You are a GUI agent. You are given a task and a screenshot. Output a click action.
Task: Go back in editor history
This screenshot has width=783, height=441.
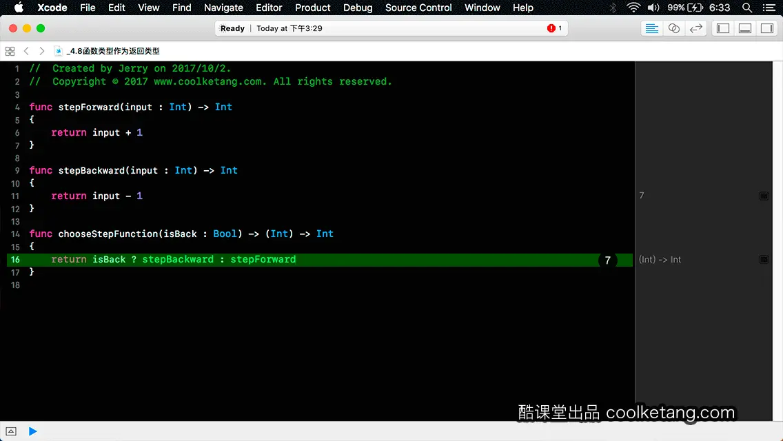pos(26,51)
